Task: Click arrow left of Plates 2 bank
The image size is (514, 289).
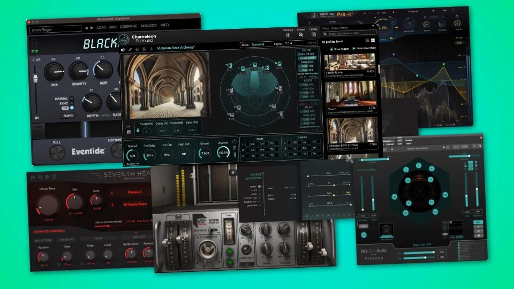Action: click(112, 193)
